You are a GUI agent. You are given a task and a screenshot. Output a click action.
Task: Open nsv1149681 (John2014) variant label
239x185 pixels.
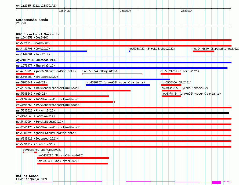point(33,54)
